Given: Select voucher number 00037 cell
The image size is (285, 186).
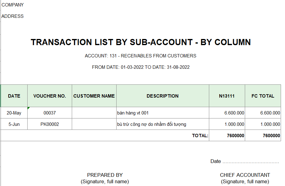Looking at the screenshot, I should point(50,113).
